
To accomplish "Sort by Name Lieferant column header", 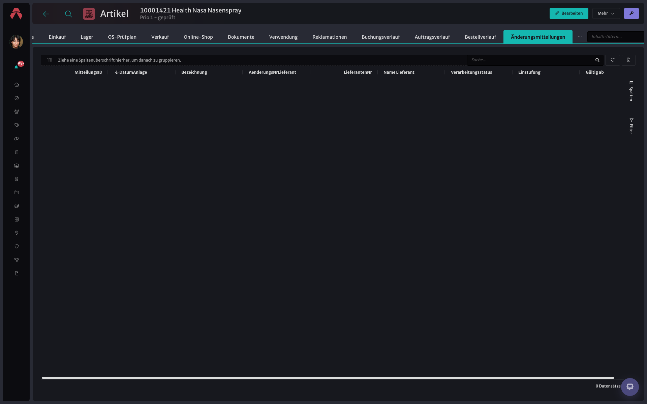I will 399,72.
